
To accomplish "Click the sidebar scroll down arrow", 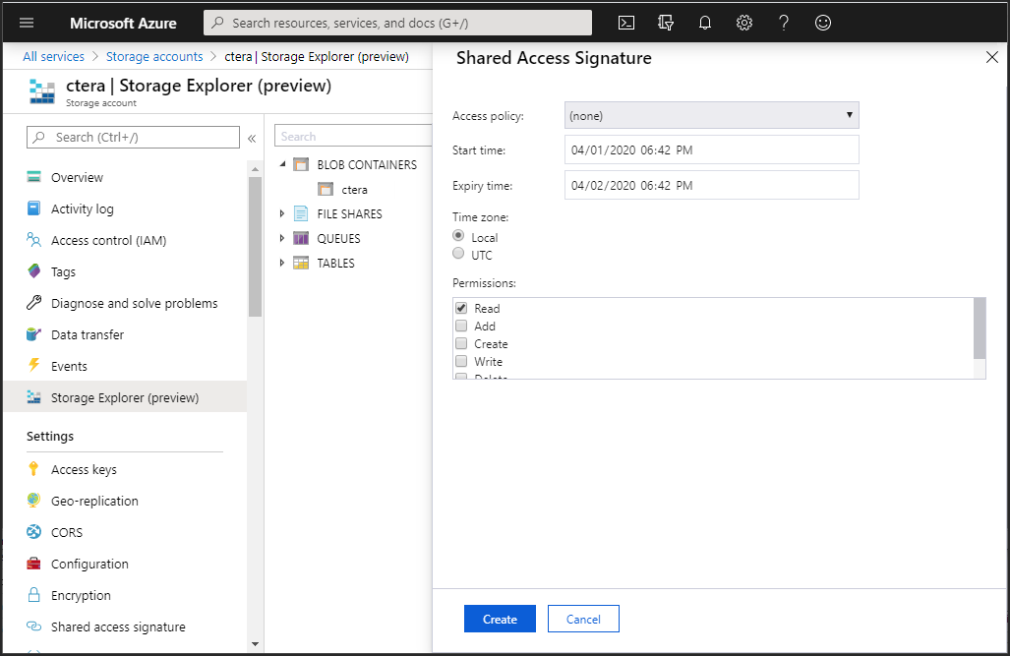I will tap(255, 643).
